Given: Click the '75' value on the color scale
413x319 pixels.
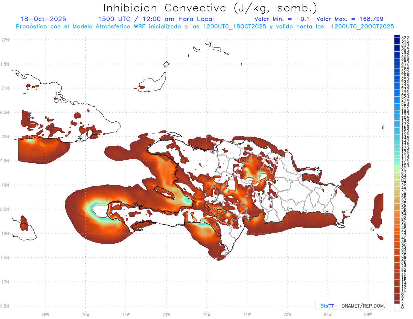Looking at the screenshot, I should click(404, 186).
